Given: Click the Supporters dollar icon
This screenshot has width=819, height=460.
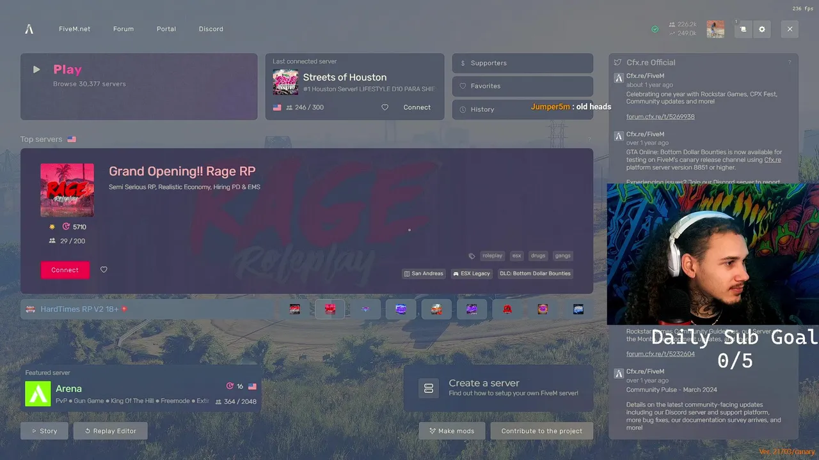Looking at the screenshot, I should pos(463,63).
